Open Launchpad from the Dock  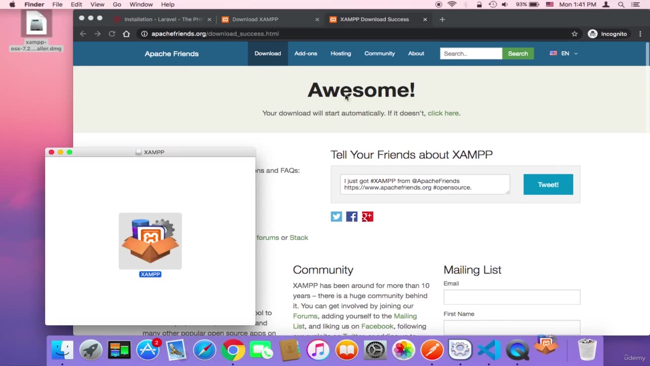point(90,350)
